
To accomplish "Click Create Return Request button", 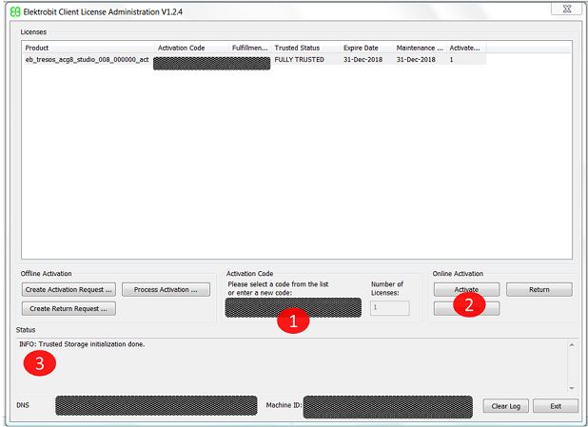I will (69, 308).
